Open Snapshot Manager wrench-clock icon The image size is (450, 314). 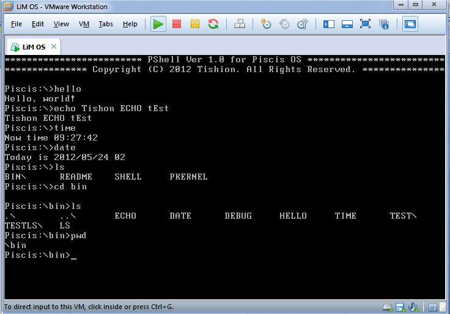click(302, 24)
